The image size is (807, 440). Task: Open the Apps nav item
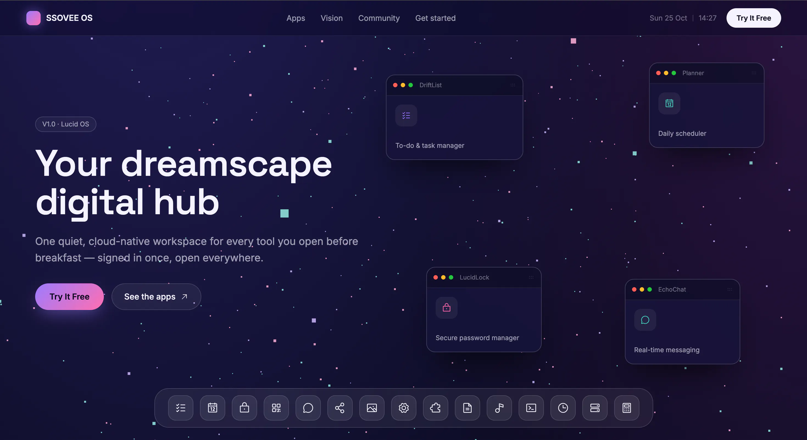(296, 18)
